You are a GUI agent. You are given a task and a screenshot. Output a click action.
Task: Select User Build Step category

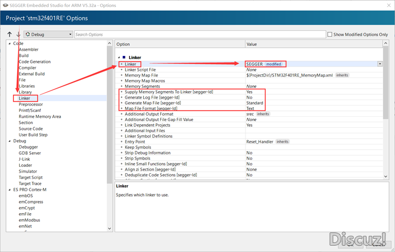(33, 135)
